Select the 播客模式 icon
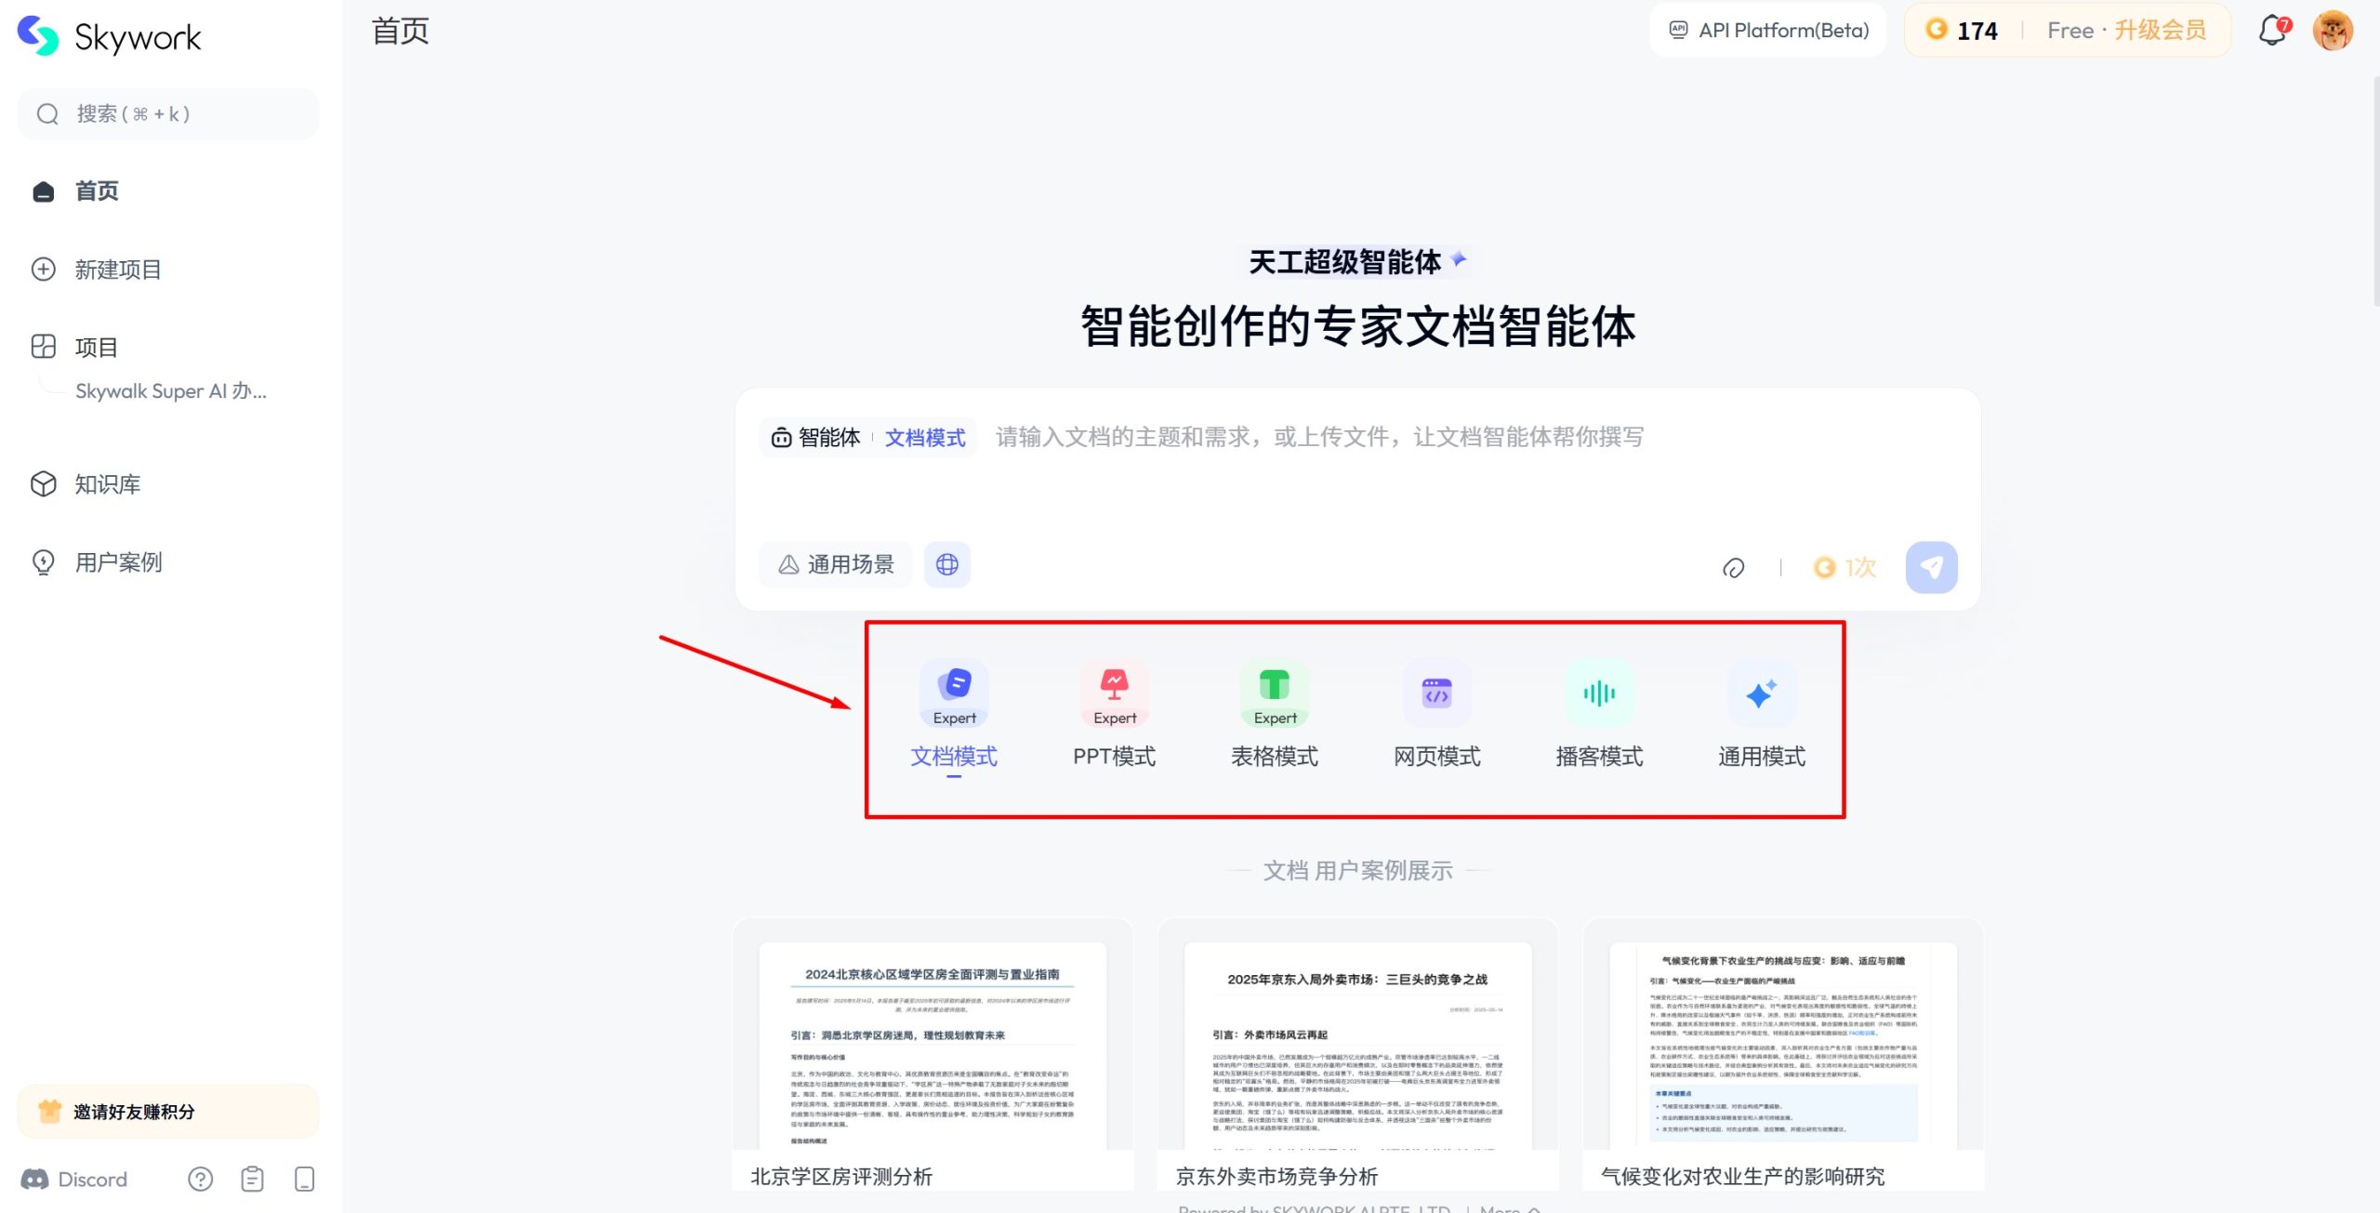 pos(1599,693)
